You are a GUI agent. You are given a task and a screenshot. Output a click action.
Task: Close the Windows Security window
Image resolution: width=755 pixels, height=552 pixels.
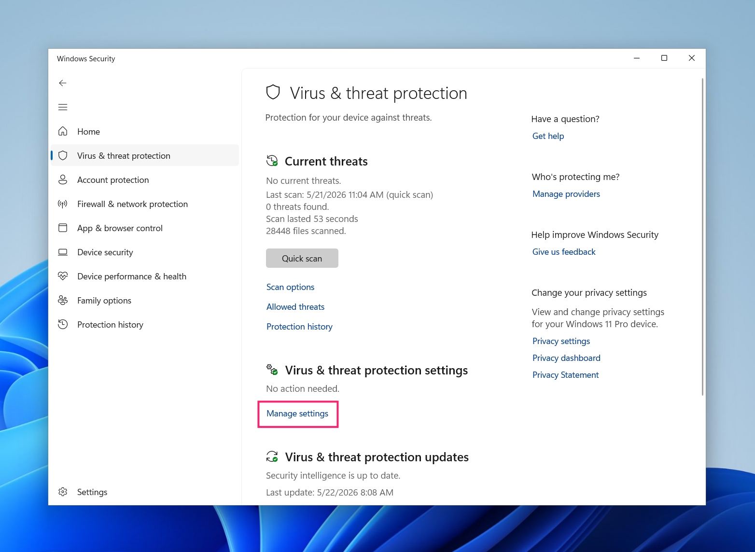click(x=692, y=58)
